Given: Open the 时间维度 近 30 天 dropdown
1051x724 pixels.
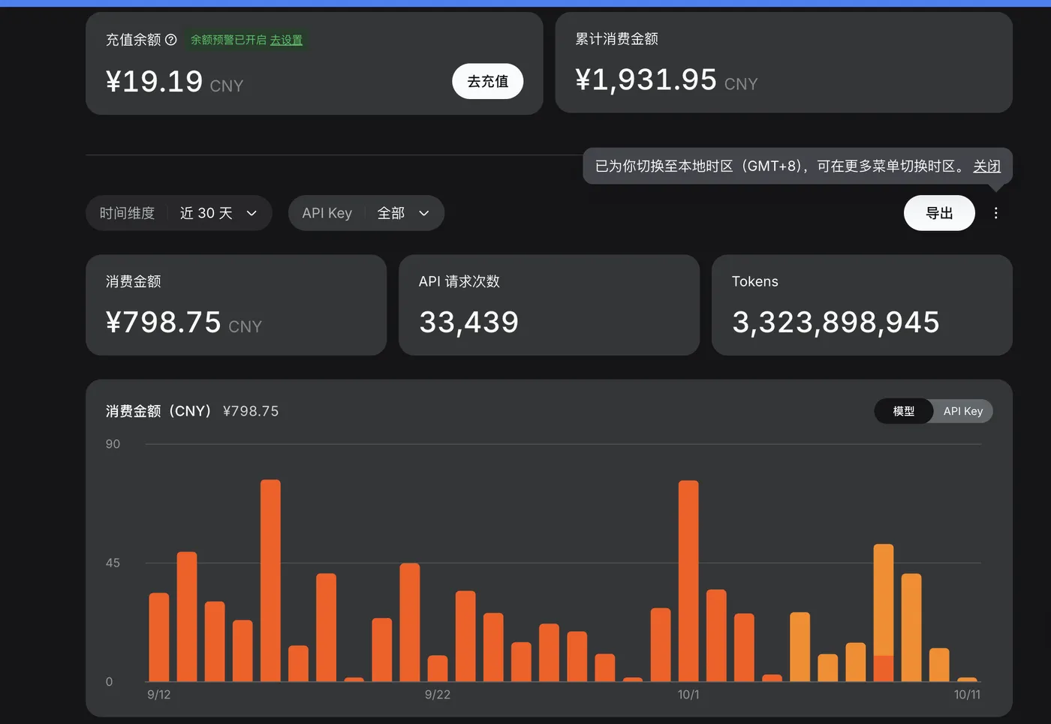Looking at the screenshot, I should [x=179, y=213].
